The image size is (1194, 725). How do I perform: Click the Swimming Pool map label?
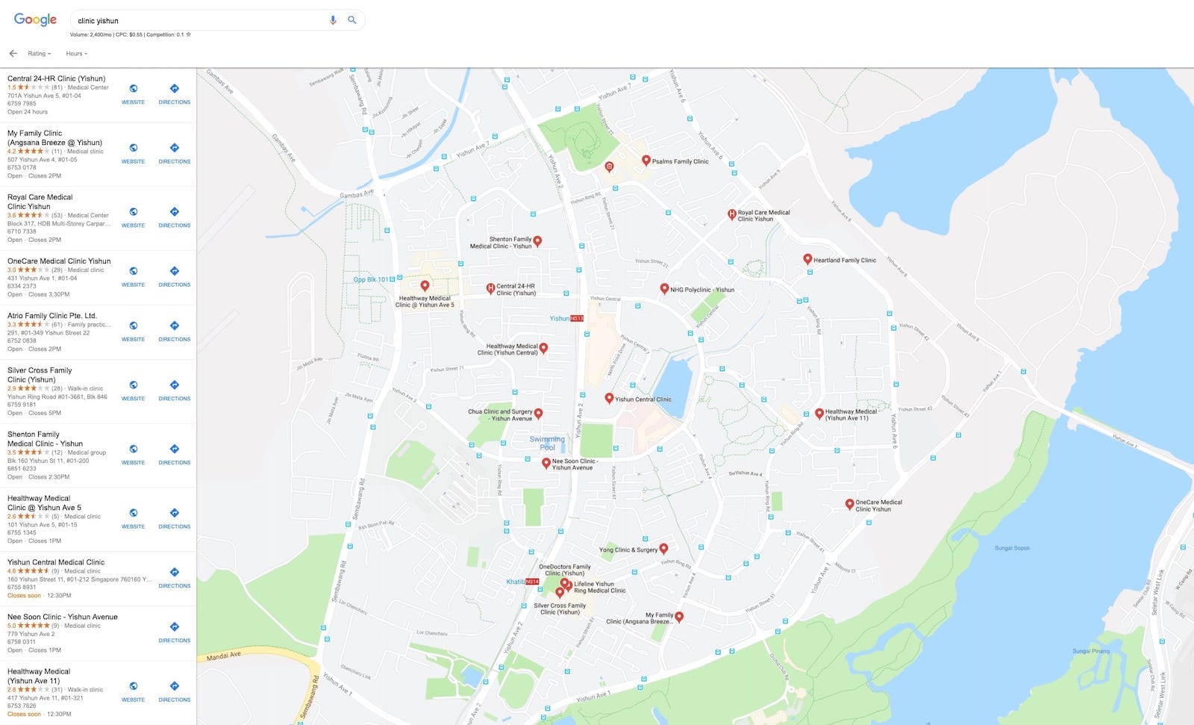[x=547, y=444]
